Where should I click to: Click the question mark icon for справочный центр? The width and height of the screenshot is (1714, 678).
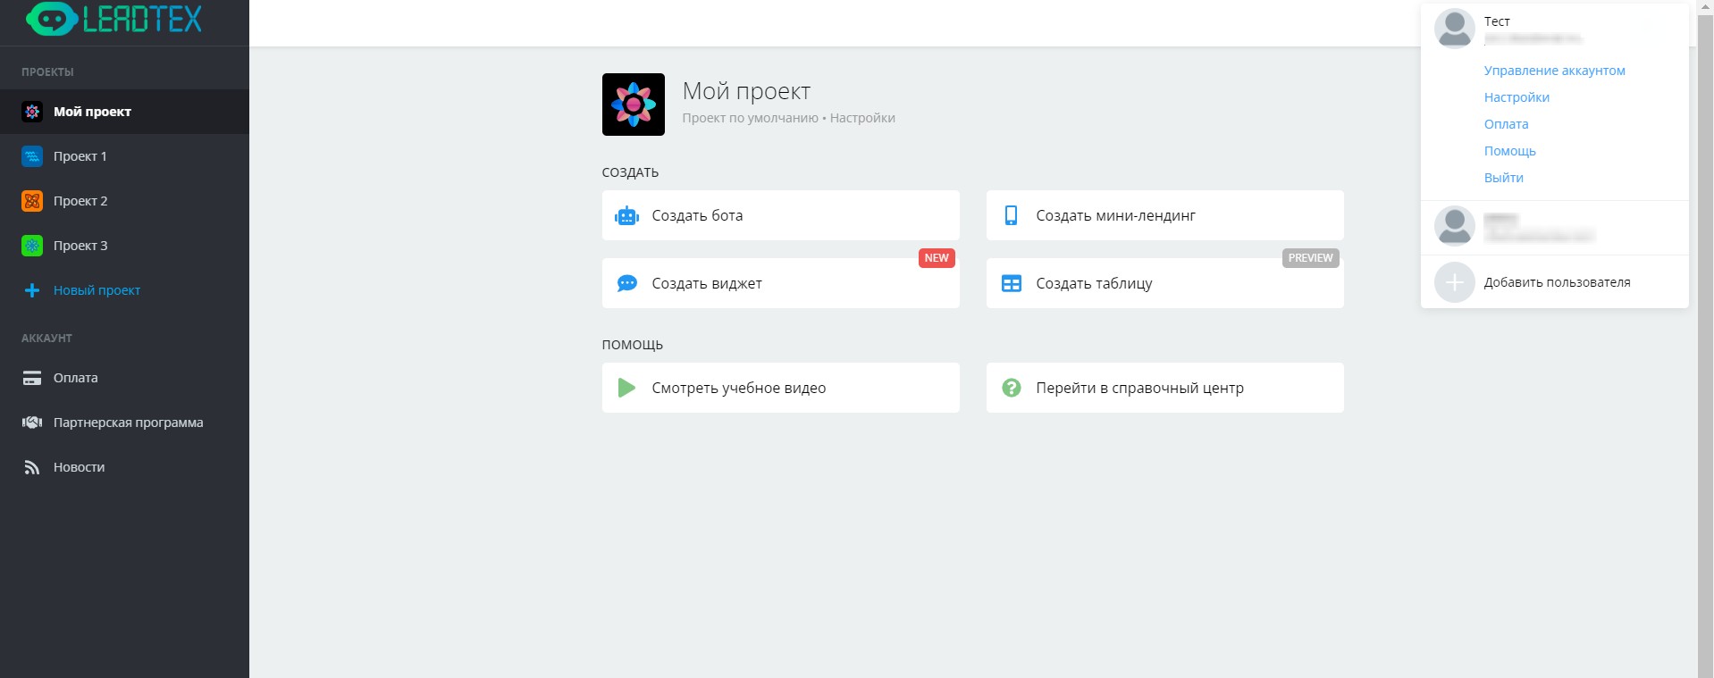click(x=1011, y=388)
